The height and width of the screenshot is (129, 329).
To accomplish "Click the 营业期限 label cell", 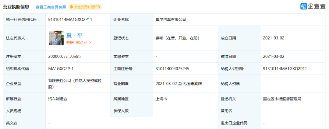I will (x=132, y=84).
